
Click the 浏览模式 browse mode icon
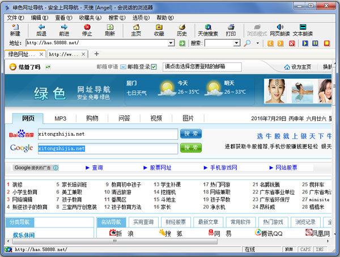[x=257, y=30]
